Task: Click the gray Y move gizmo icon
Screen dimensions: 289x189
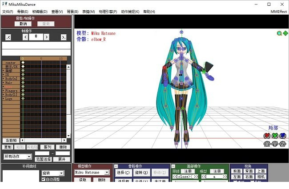Action: (x=275, y=144)
